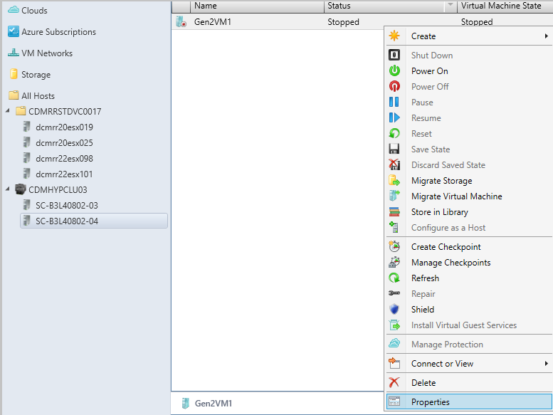Click the Migrate Virtual Machine icon

tap(394, 196)
